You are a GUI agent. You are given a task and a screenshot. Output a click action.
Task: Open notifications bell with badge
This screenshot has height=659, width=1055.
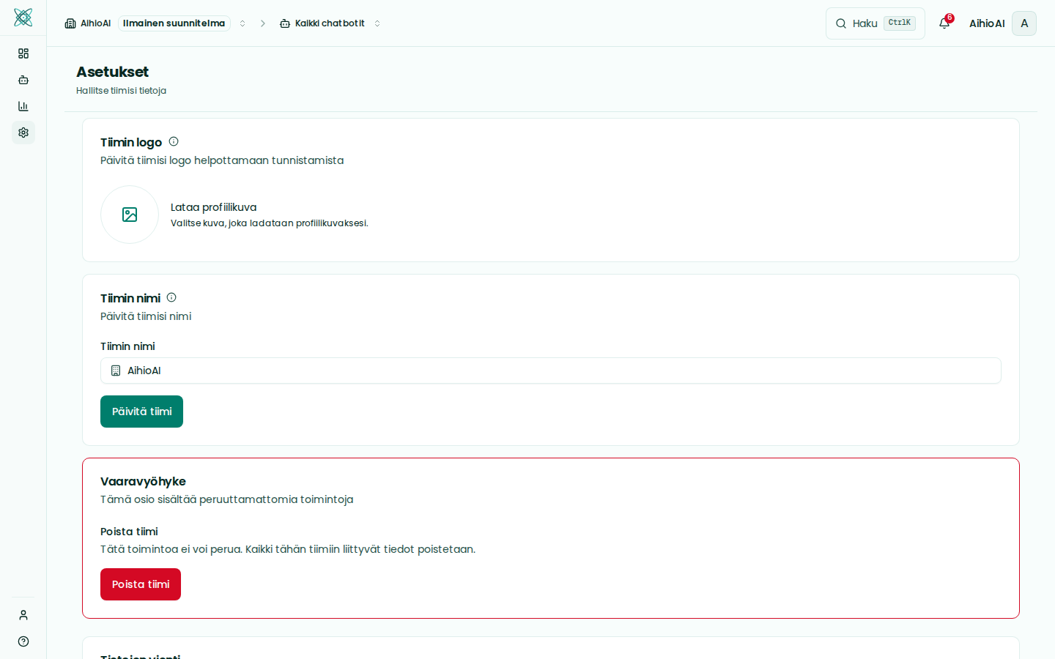[944, 23]
